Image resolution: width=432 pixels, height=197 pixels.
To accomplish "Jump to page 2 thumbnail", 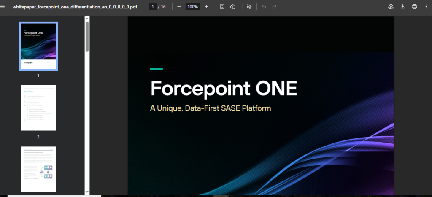I will [38, 108].
